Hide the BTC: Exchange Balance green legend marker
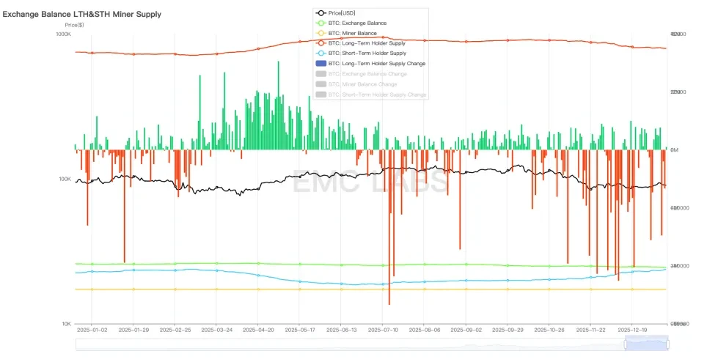707x362 pixels. click(x=320, y=23)
